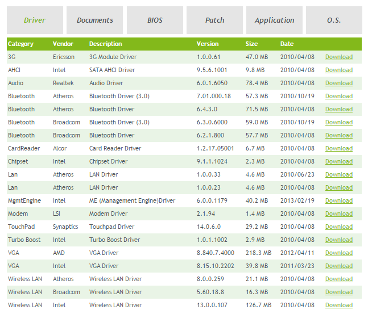Download Broadcom Wireless LAN Driver

pyautogui.click(x=339, y=292)
